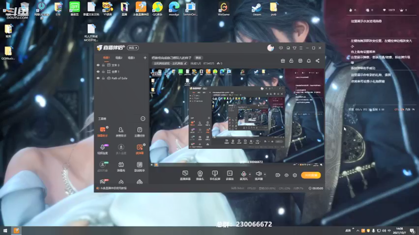Viewport: 419px width, 235px height.
Task: Click the orange start streaming button
Action: (x=311, y=175)
